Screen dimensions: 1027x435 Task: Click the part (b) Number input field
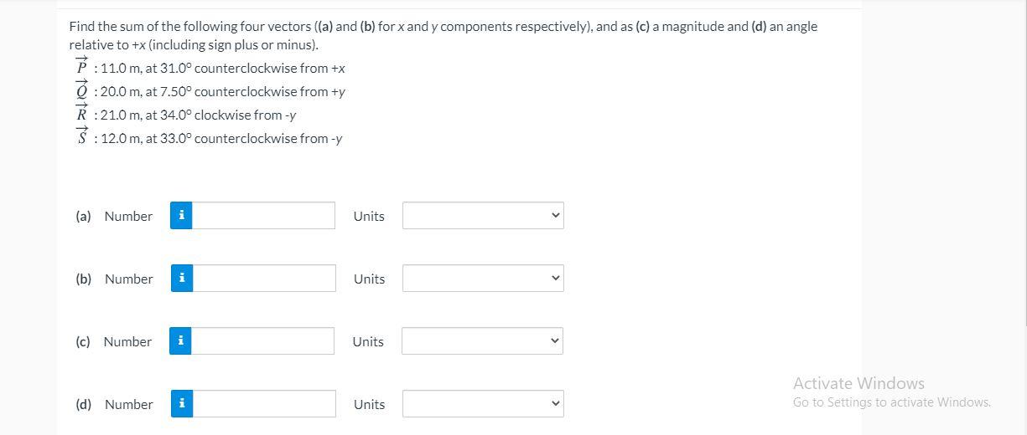tap(263, 279)
